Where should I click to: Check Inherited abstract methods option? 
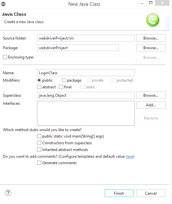(39, 150)
